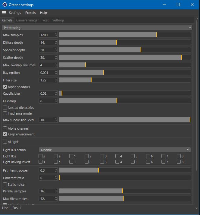200x215 pixels.
Task: Switch to the Post tab
Action: [45, 20]
